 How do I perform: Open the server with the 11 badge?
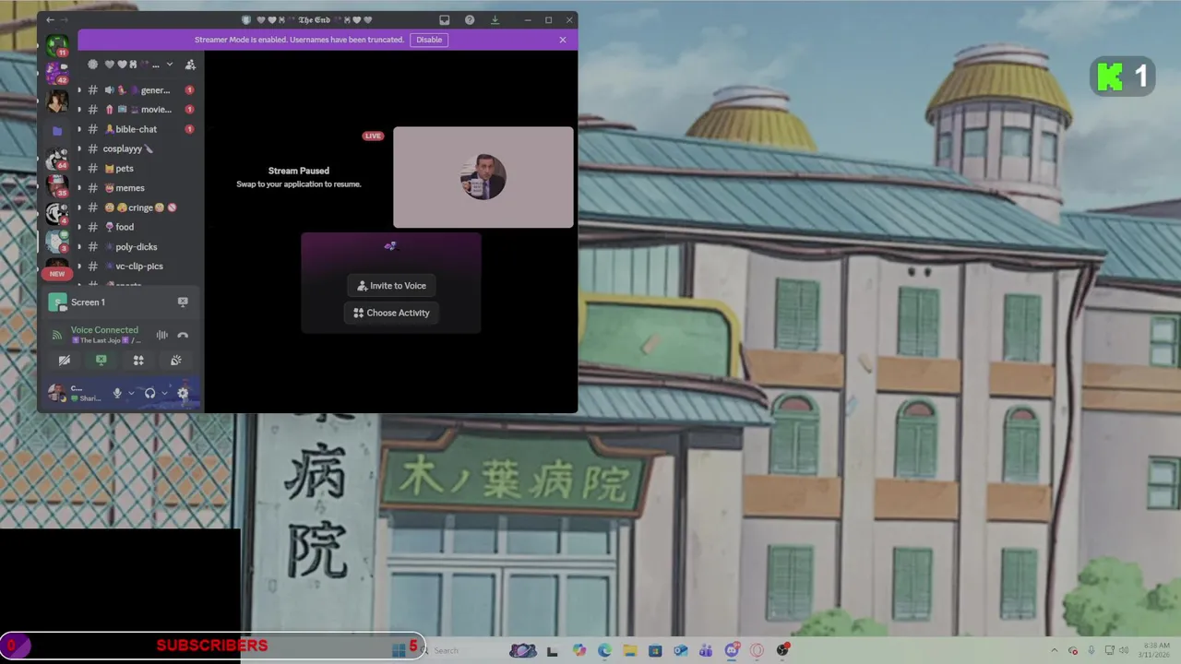click(57, 44)
